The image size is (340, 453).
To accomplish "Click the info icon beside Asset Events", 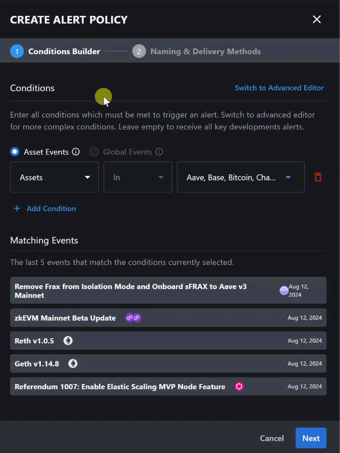I will pos(76,152).
